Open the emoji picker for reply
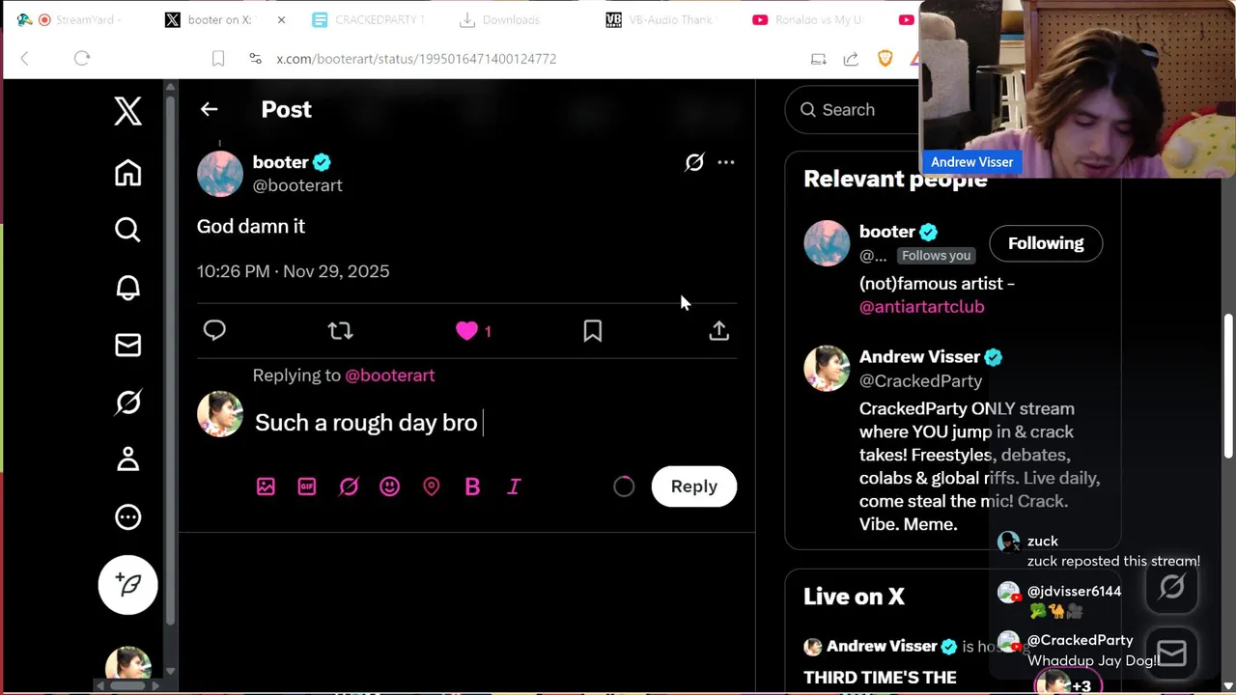1236x695 pixels. tap(390, 486)
